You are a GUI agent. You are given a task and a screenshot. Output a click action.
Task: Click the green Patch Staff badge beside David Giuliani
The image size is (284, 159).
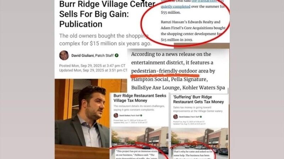coord(117,55)
